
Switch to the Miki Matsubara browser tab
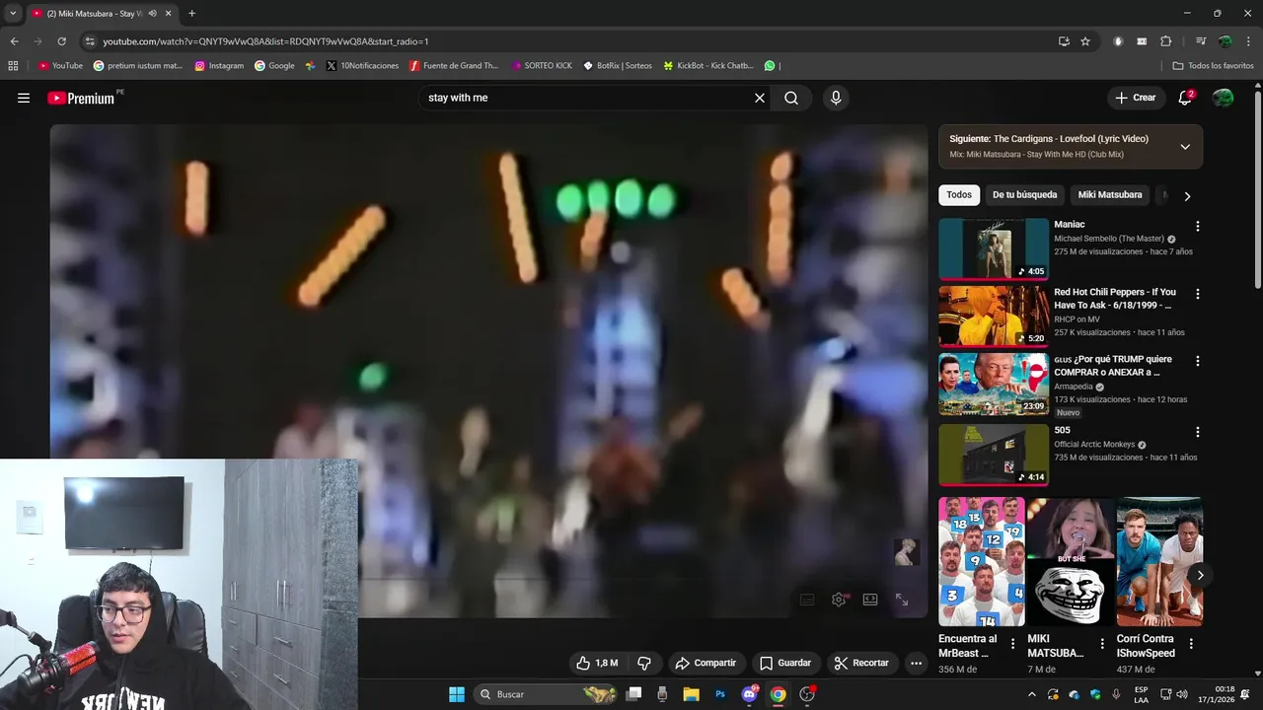94,14
